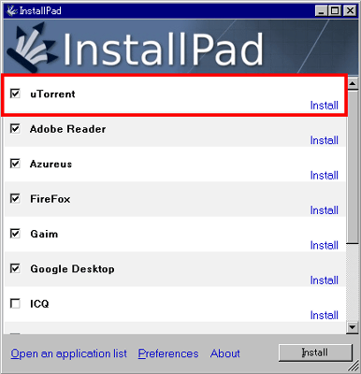Click the Install link for ICQ

coord(325,315)
